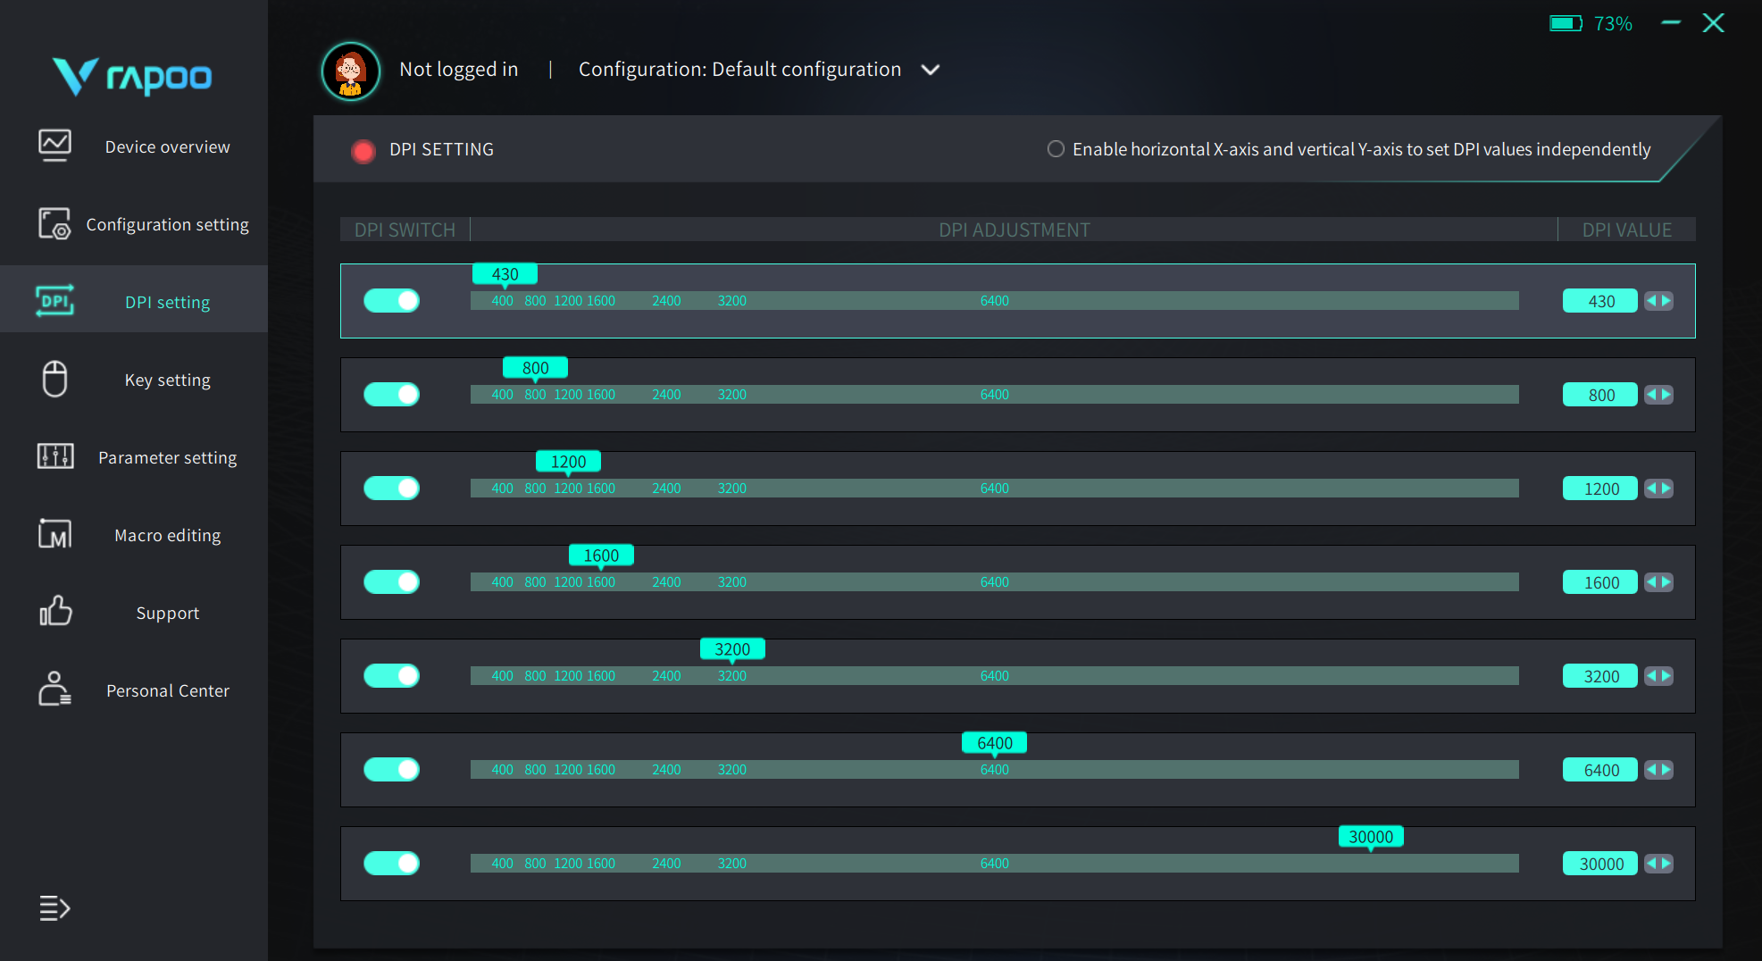Viewport: 1762px width, 961px height.
Task: Click the 1200 slider handle
Action: coord(568,463)
